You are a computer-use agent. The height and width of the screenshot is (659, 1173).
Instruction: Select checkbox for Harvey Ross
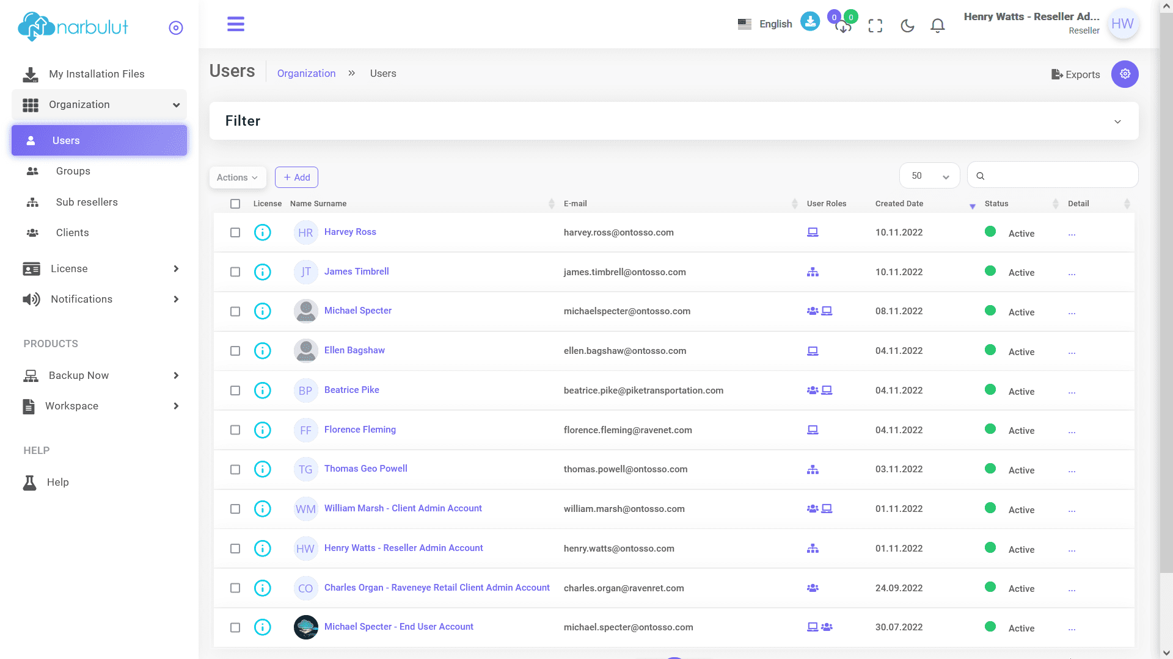click(x=235, y=232)
